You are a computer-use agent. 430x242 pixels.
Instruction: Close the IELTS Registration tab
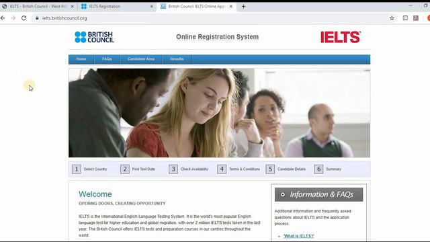click(x=152, y=6)
